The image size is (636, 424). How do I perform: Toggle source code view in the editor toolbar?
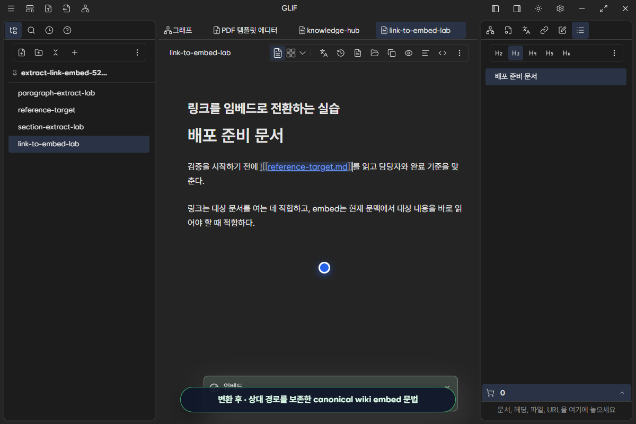[443, 53]
